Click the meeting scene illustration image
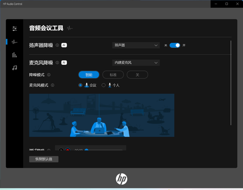The image size is (243, 190). click(102, 115)
